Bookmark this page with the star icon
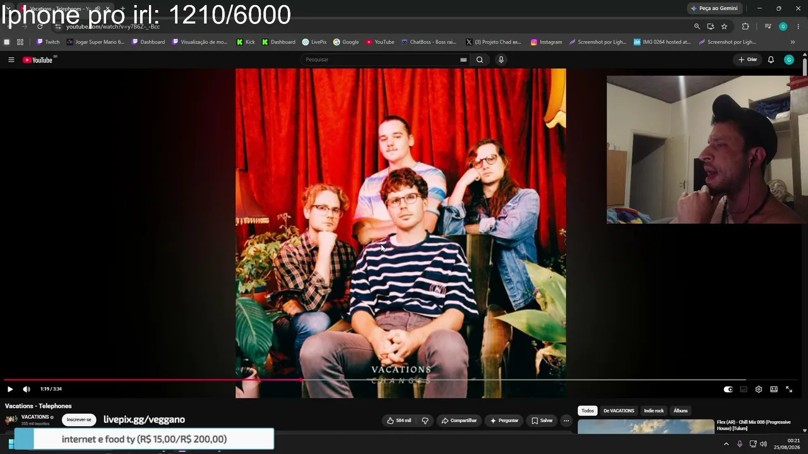This screenshot has height=454, width=808. tap(724, 26)
